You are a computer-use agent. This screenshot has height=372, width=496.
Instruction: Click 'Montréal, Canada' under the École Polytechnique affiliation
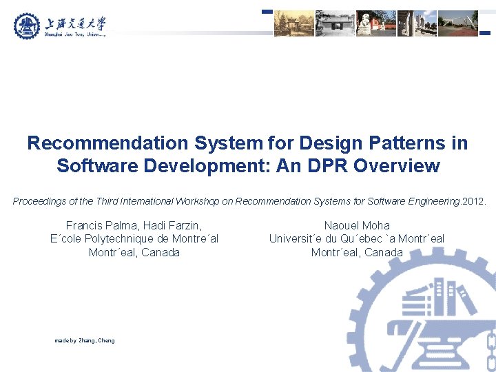134,252
